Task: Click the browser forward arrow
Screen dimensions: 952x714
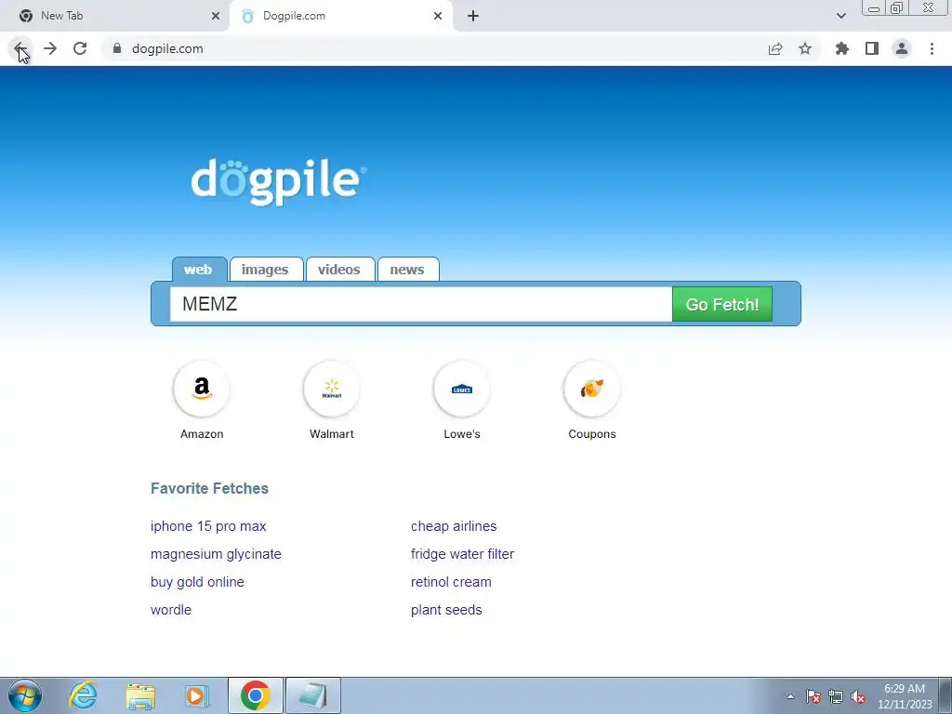Action: click(x=50, y=48)
